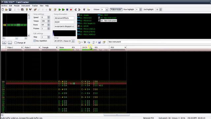Open the settings wrench toolbar icon
211x119 pixels.
[84, 10]
